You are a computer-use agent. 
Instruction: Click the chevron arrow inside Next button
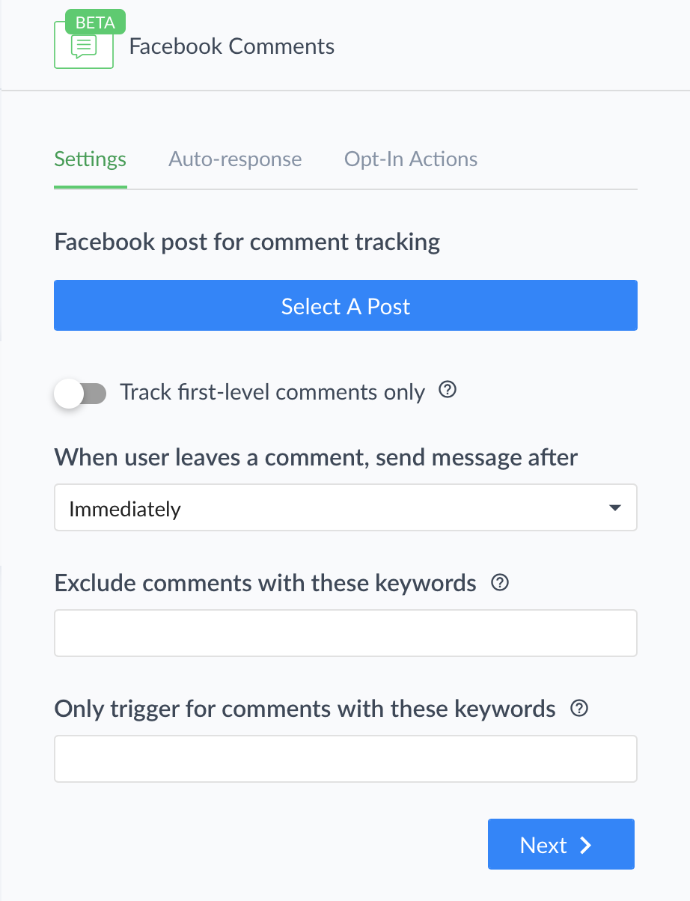pos(586,845)
